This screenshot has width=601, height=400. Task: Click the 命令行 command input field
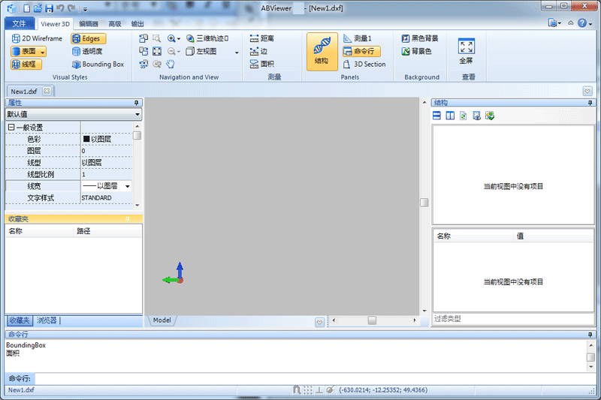[316, 378]
